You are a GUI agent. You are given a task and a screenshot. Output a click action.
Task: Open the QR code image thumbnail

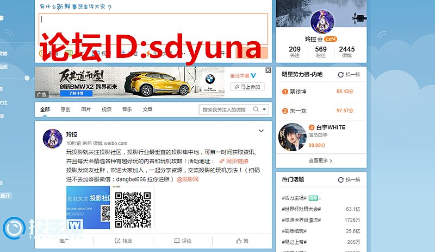point(133,208)
